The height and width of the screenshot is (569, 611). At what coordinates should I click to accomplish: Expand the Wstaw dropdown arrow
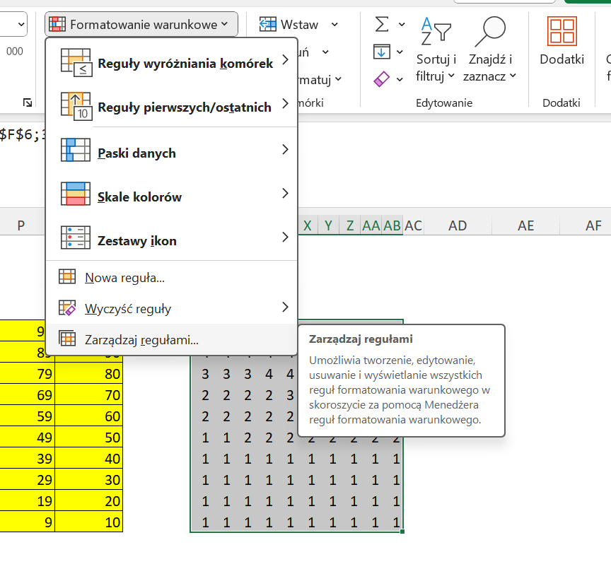point(334,25)
